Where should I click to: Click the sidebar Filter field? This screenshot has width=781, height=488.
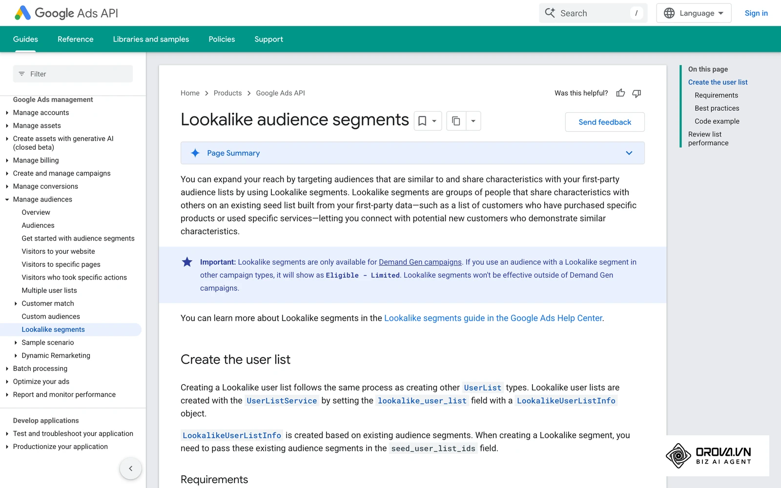point(73,74)
